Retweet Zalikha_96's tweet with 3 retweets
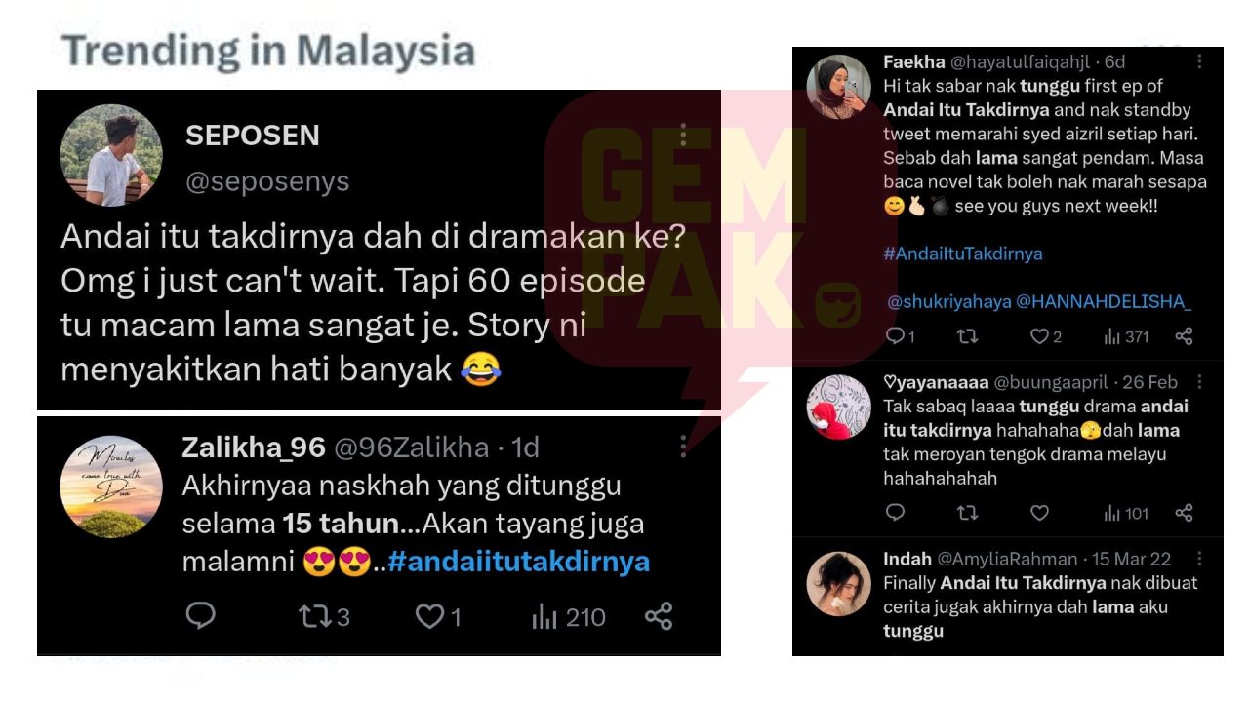This screenshot has height=702, width=1249. click(x=323, y=616)
